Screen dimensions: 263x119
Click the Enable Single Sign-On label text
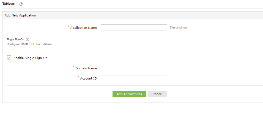30,58
